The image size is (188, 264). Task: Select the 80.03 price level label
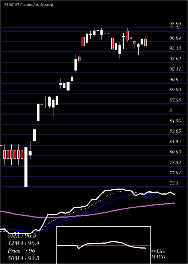175,152
